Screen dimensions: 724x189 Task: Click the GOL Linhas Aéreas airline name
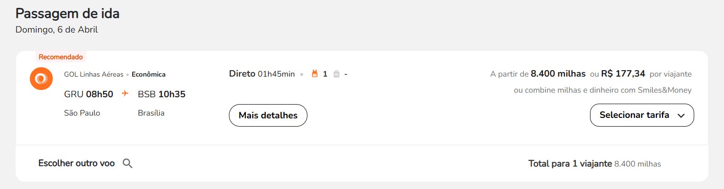point(94,74)
